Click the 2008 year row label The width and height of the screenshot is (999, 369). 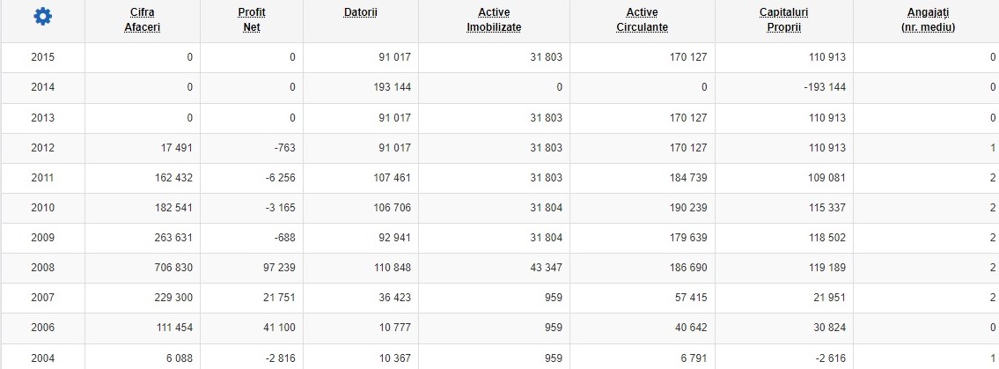coord(42,268)
